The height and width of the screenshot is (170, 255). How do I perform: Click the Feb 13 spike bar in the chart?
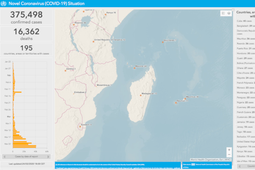(x=17, y=92)
